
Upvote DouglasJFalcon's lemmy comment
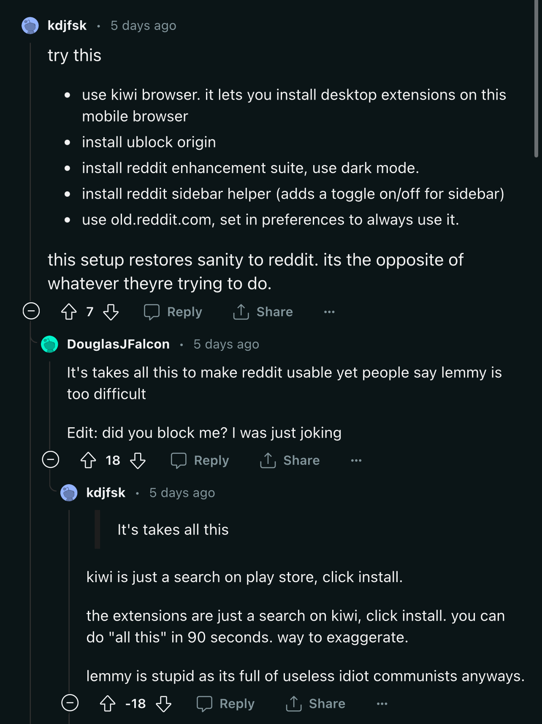[x=88, y=460]
